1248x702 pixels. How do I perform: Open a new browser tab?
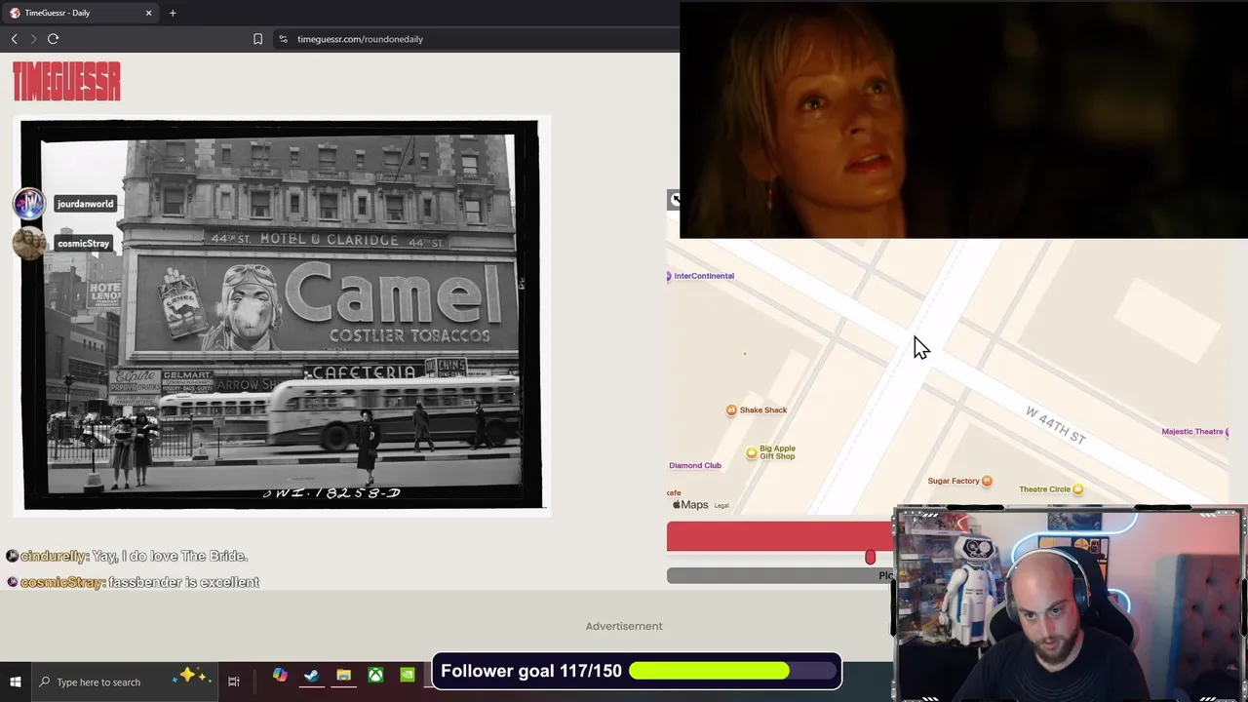point(173,13)
